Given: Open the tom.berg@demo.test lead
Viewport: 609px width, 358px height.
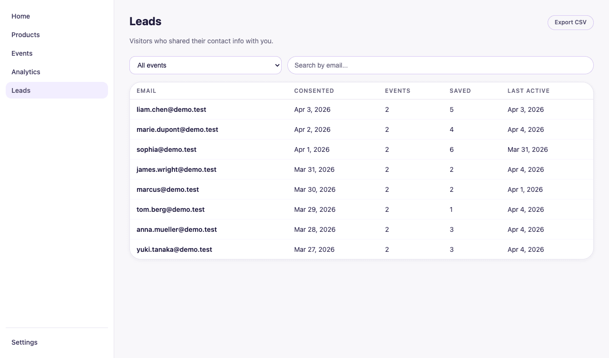Looking at the screenshot, I should [x=170, y=209].
